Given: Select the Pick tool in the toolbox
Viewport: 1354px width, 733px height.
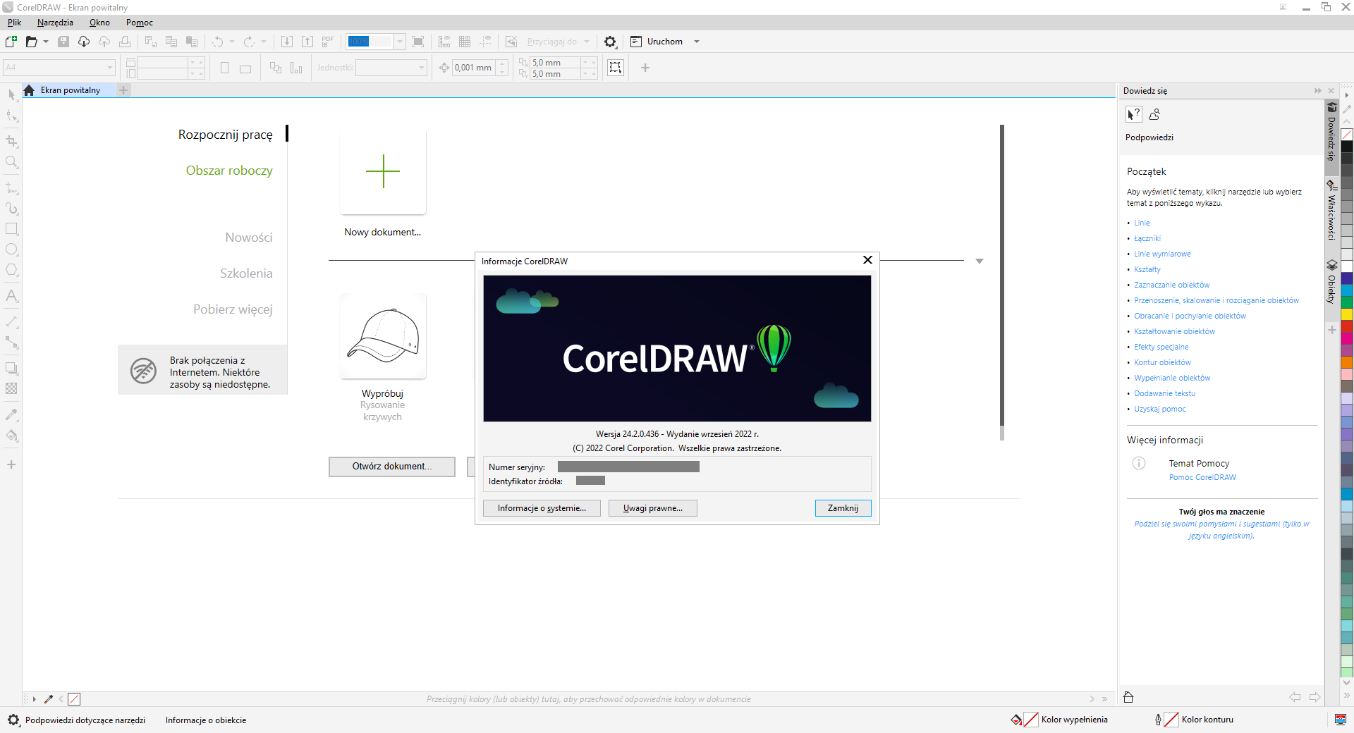Looking at the screenshot, I should [x=11, y=94].
